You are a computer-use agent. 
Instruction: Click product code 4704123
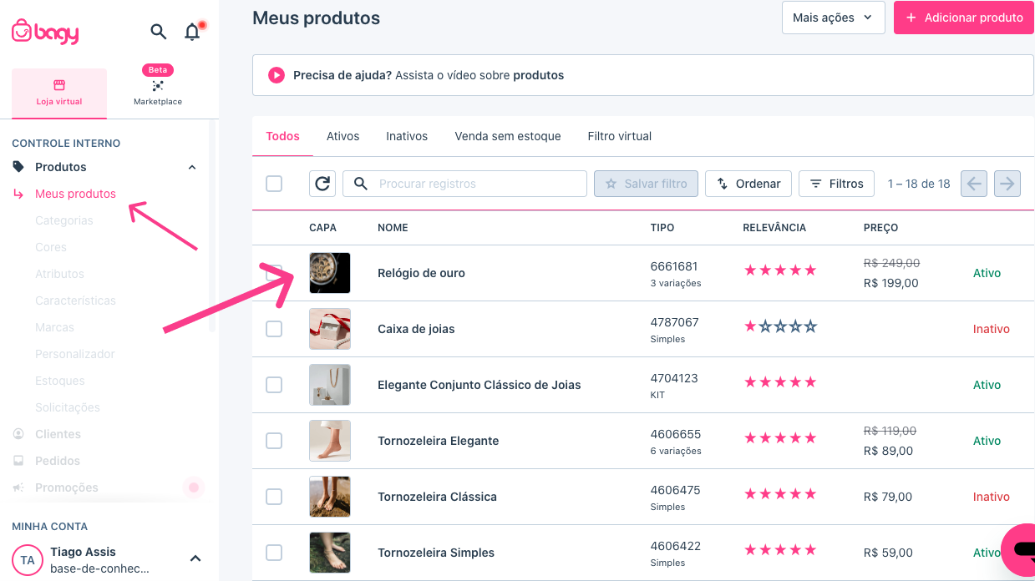(674, 378)
